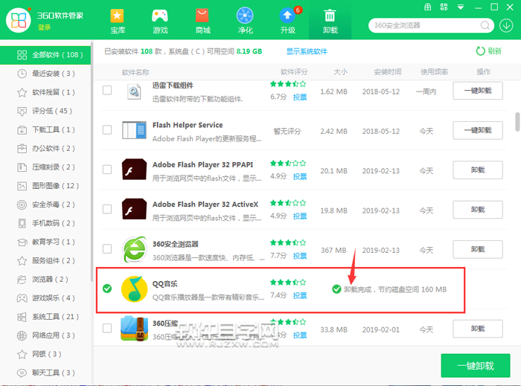Click the refresh 刷新 icon
521x386 pixels.
[480, 51]
